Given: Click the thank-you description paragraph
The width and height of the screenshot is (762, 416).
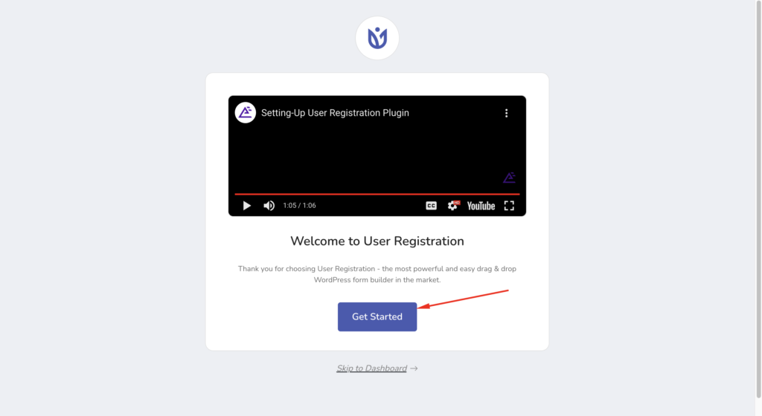Looking at the screenshot, I should 377,274.
